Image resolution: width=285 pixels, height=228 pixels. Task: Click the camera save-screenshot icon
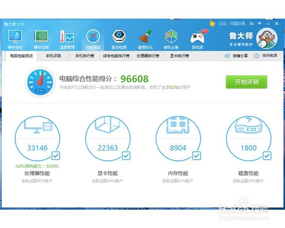pos(256,56)
